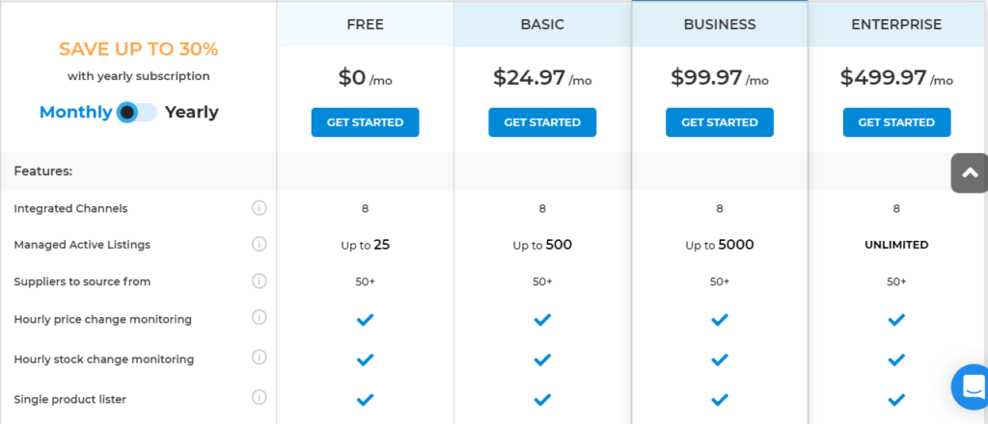Screen dimensions: 988x424
Task: Open the chat support bubble
Action: [971, 386]
